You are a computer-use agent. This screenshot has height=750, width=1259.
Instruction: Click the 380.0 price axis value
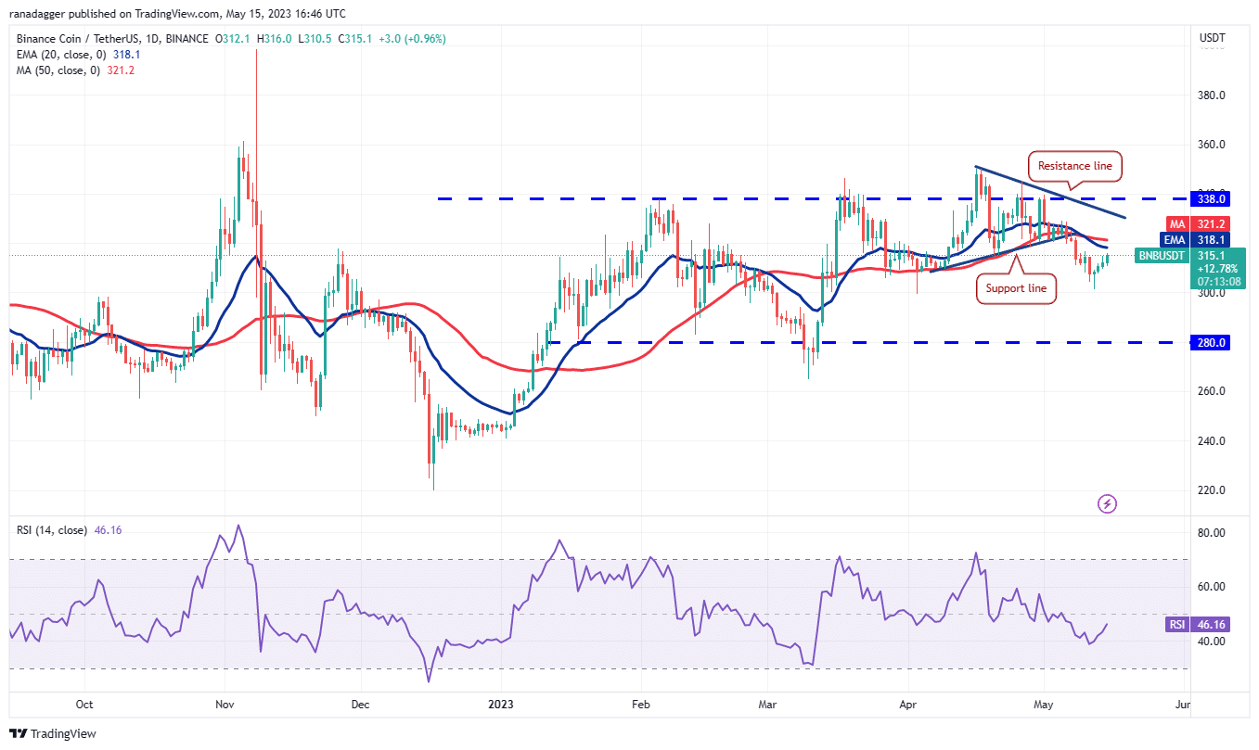[1213, 95]
